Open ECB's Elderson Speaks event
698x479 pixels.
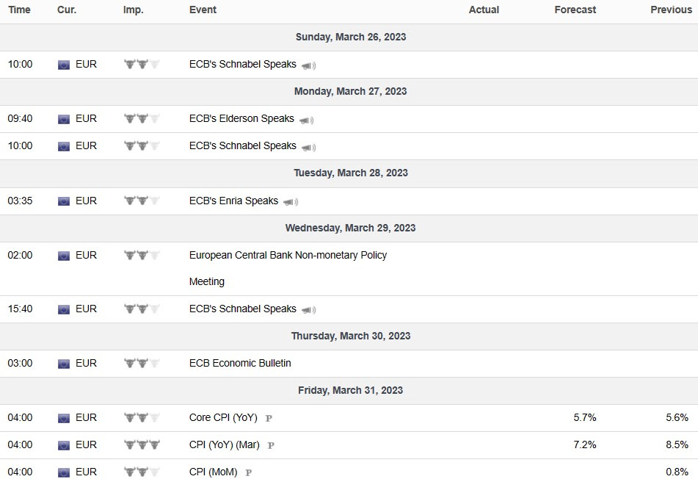[x=241, y=118]
